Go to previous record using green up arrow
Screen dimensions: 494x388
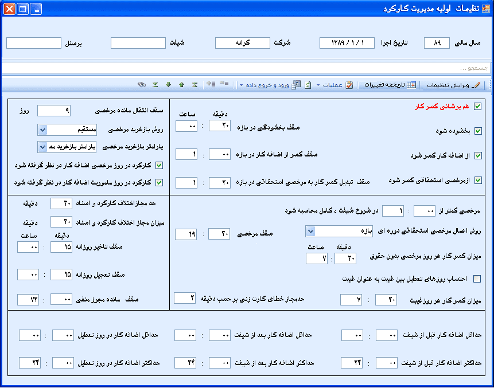tap(181, 85)
